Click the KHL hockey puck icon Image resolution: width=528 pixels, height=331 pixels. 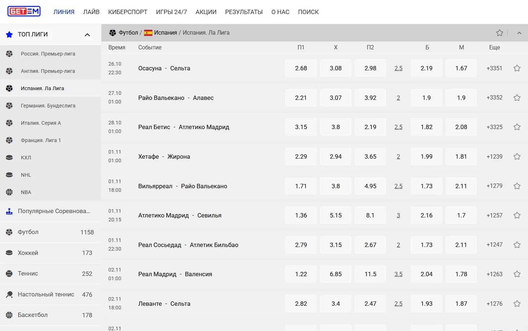(9, 158)
